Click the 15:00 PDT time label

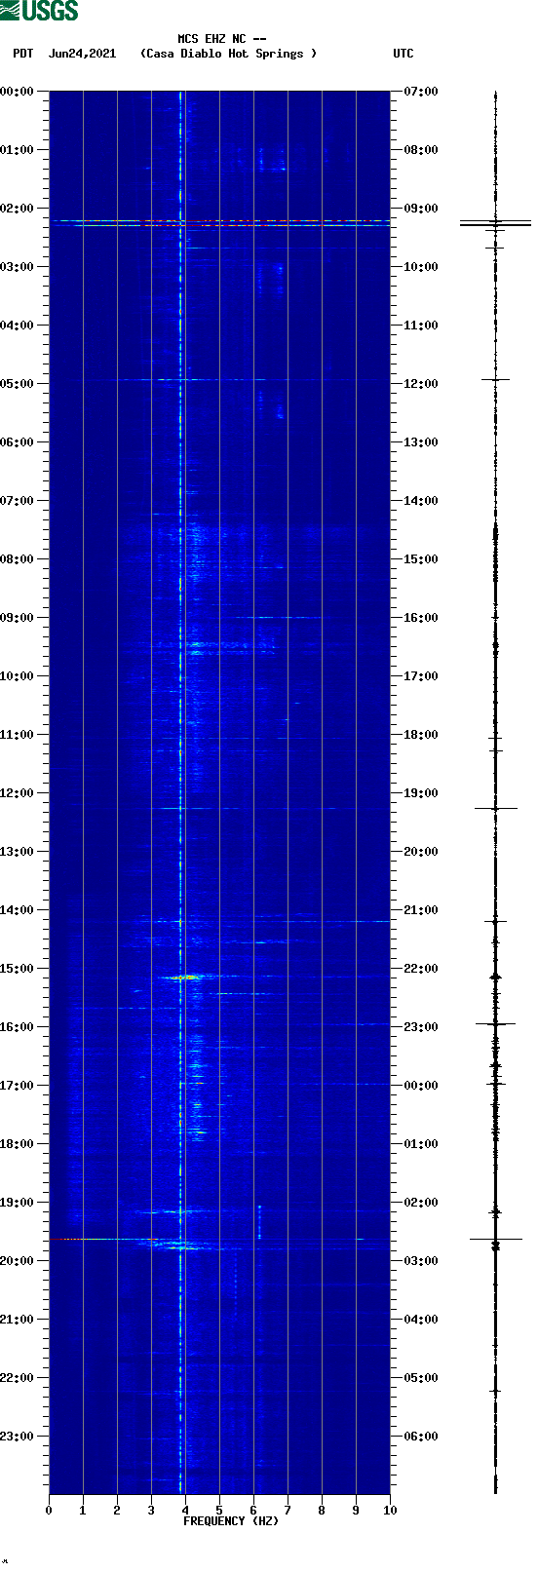click(18, 969)
